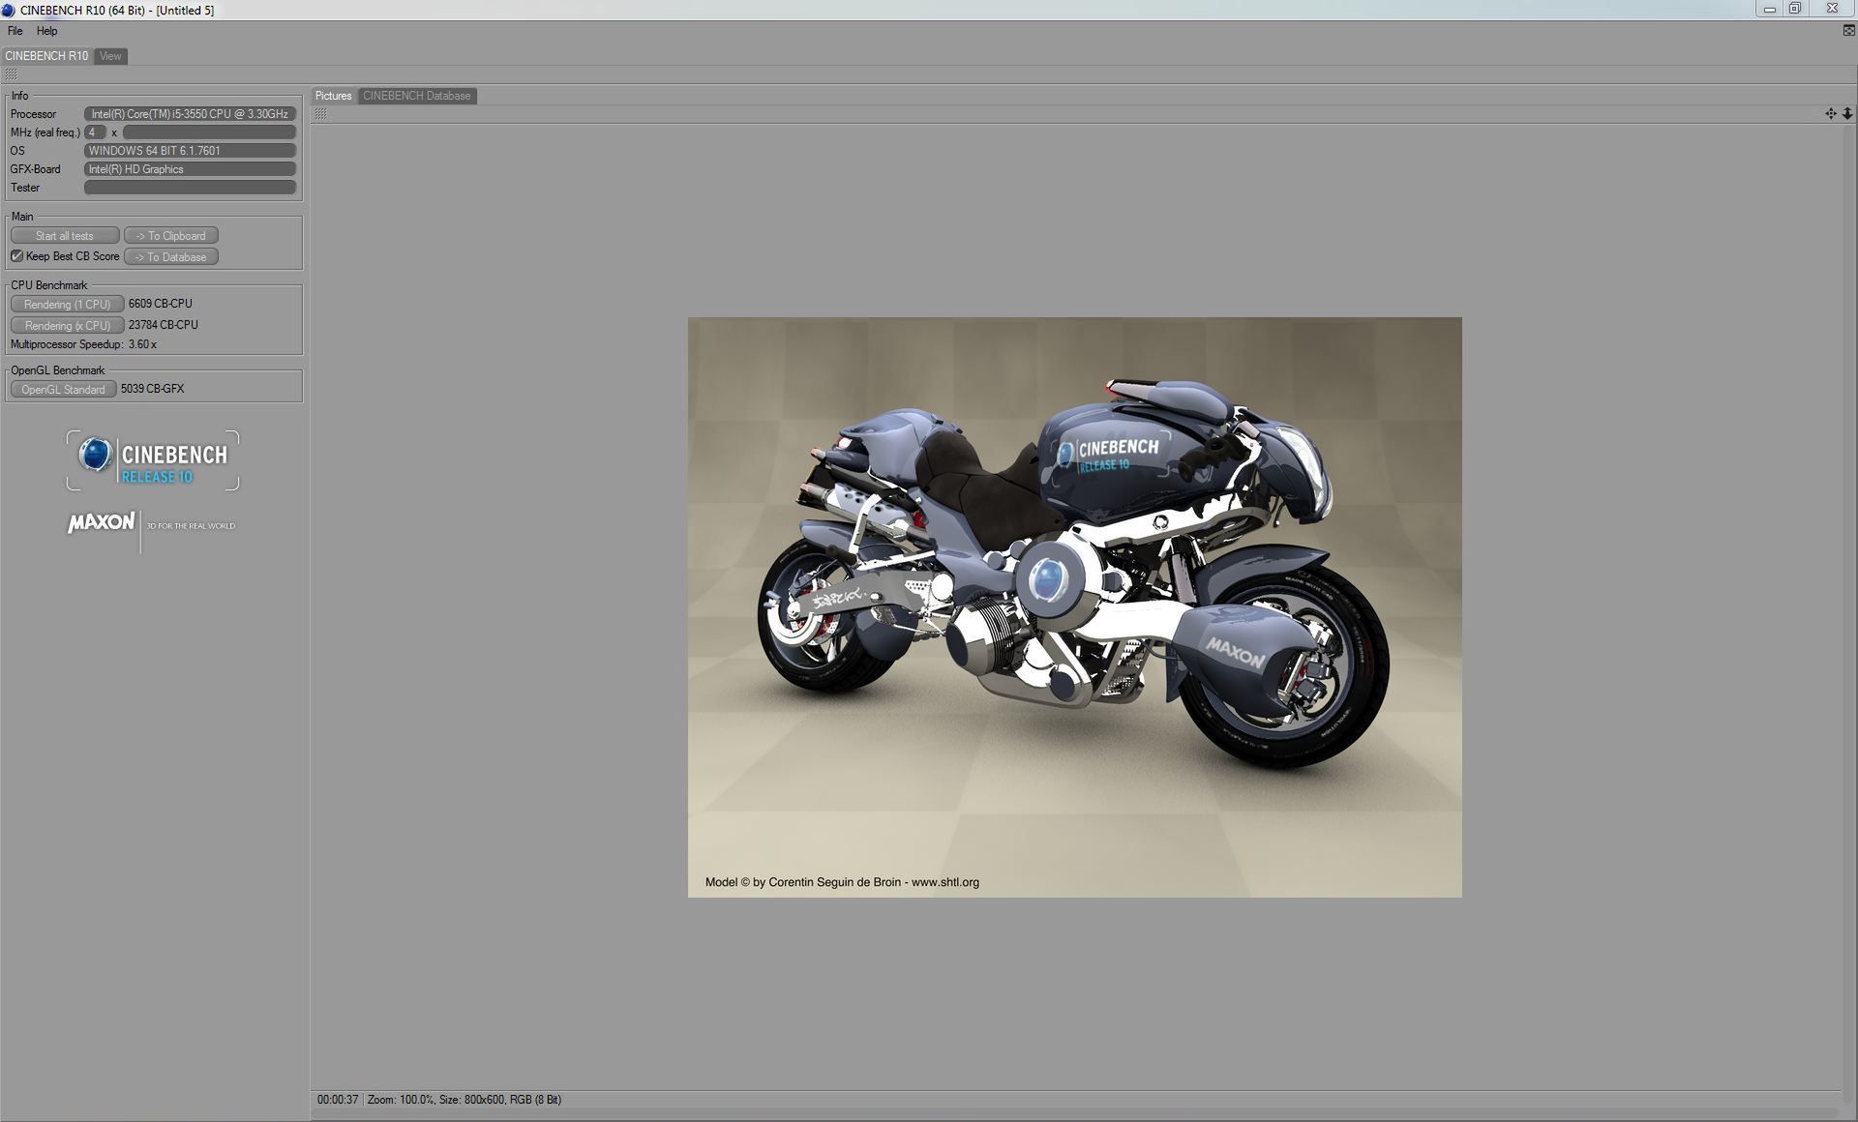Run OpenGL Standard benchmark

63,390
